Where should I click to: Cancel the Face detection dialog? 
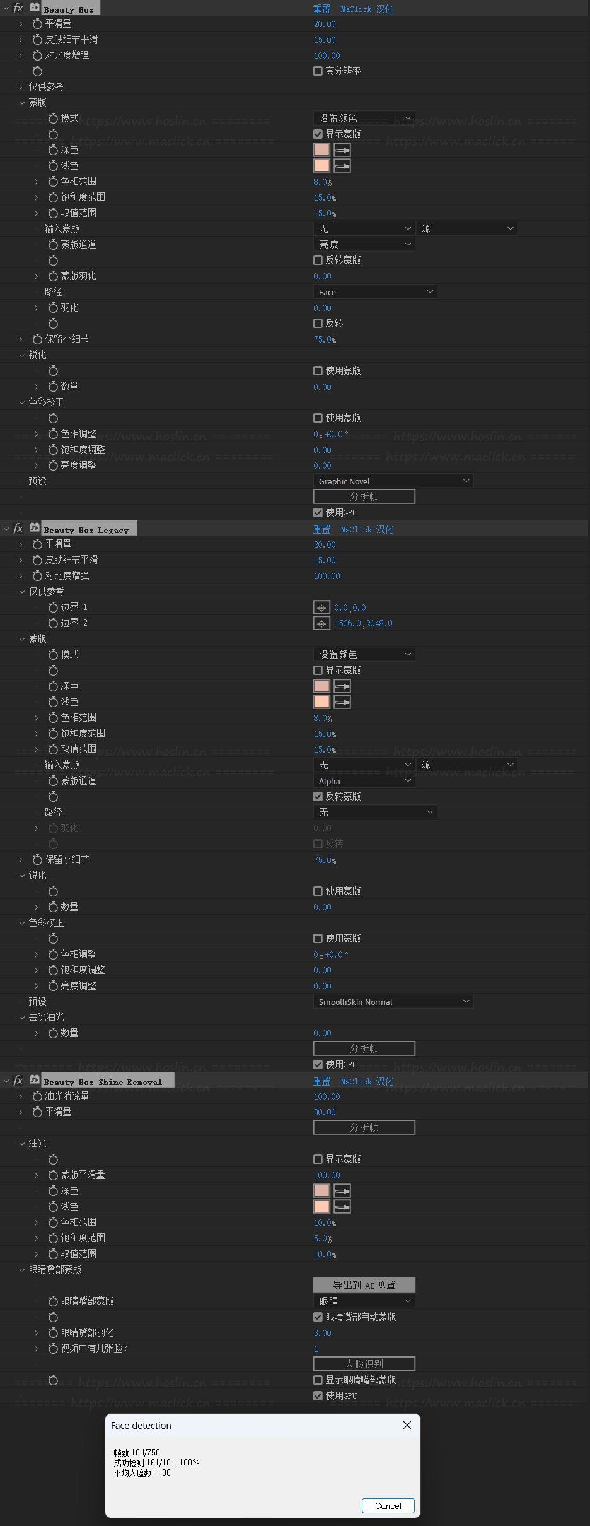click(x=388, y=1506)
